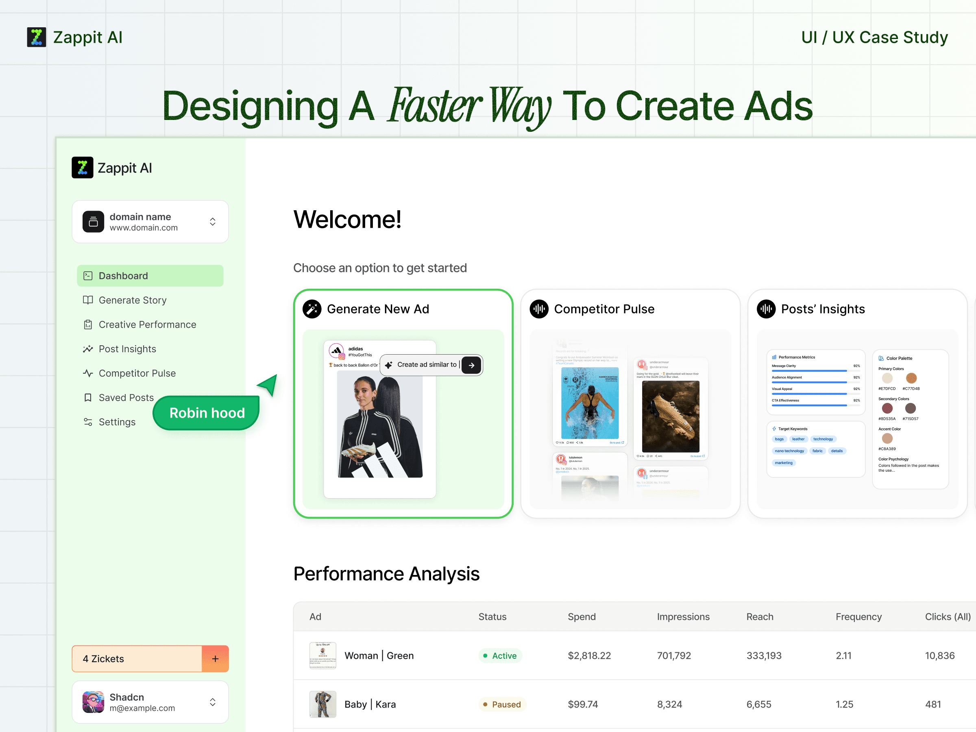The width and height of the screenshot is (976, 732).
Task: Click the Post Insights chart icon
Action: (x=88, y=349)
